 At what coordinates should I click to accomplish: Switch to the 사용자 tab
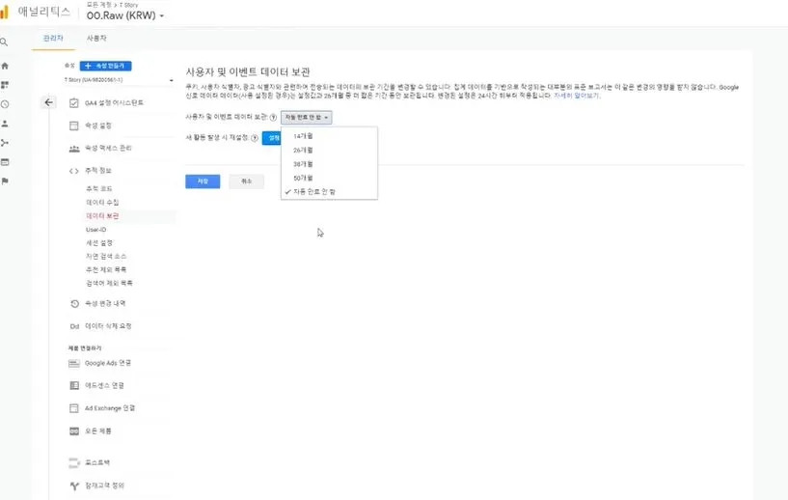(96, 39)
